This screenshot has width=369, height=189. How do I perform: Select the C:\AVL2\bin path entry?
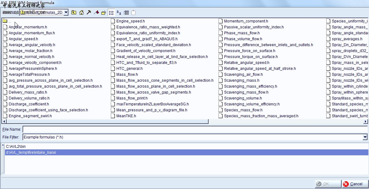coord(16,147)
